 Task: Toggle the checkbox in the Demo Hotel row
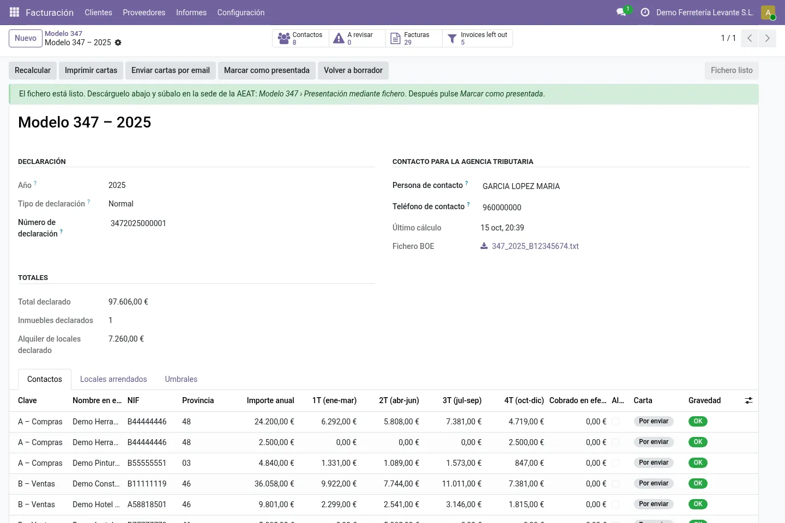click(615, 504)
